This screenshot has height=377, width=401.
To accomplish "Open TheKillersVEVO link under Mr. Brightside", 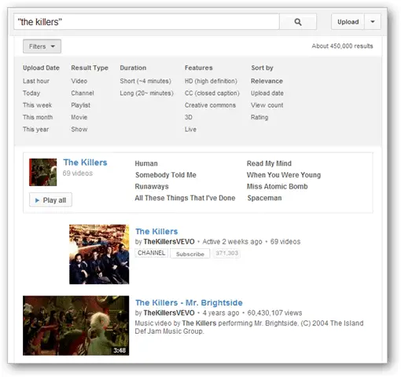I will (x=169, y=313).
